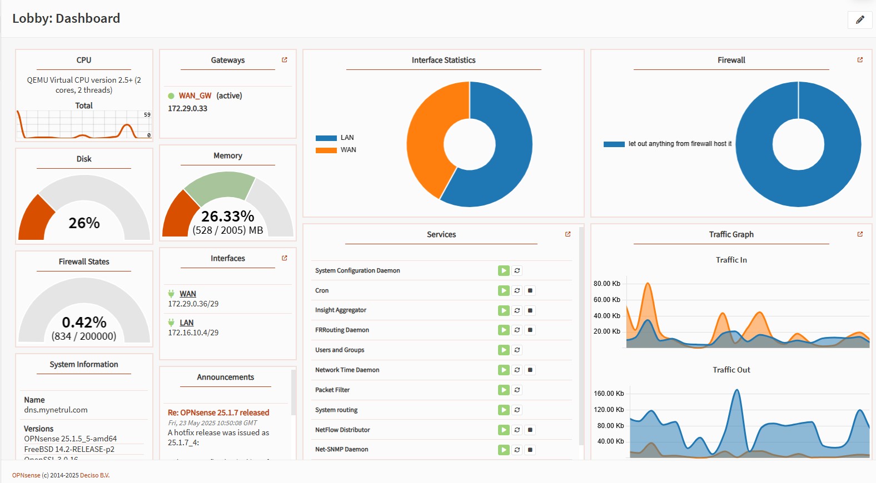Viewport: 876px width, 483px height.
Task: Toggle firewall rule legend color box
Action: 614,144
